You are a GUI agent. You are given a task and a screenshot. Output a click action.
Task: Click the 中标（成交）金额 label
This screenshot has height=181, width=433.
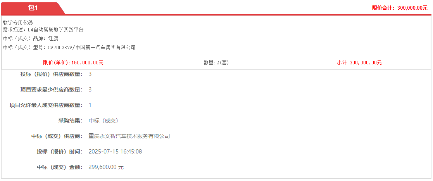click(x=60, y=167)
